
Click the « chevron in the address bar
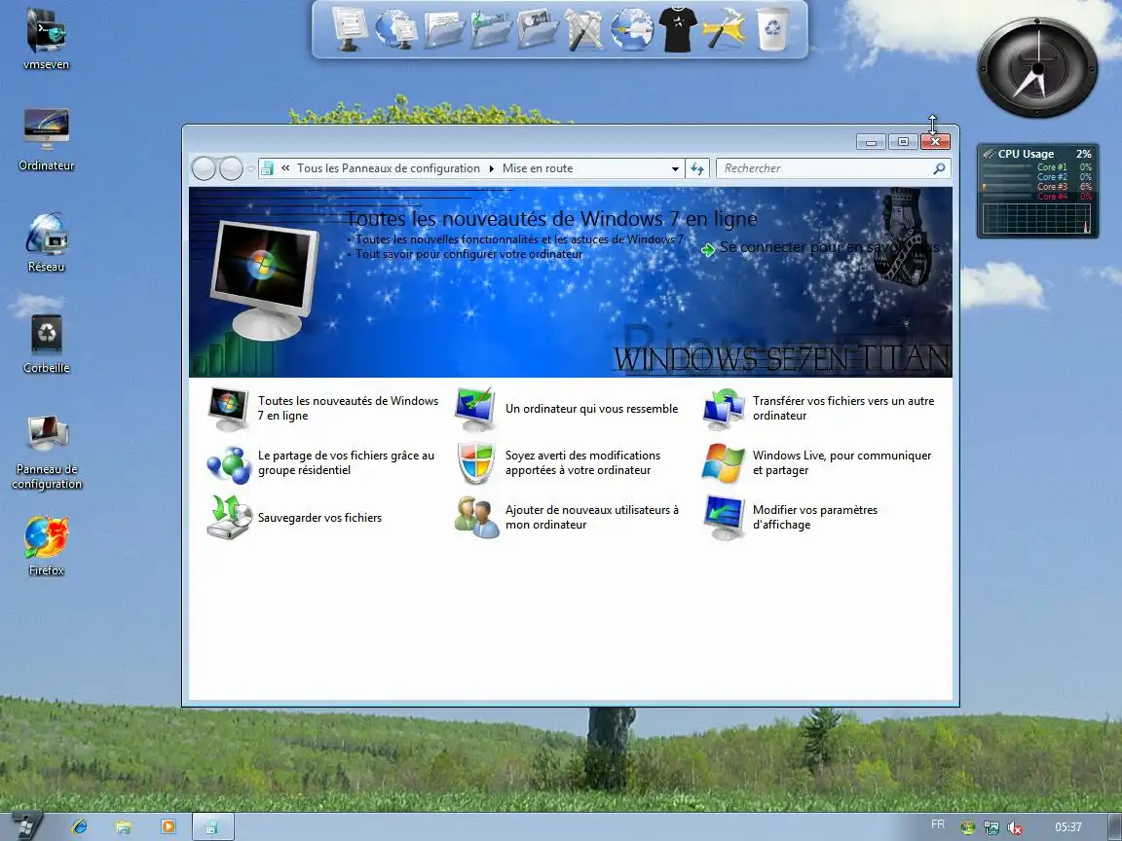click(x=285, y=168)
